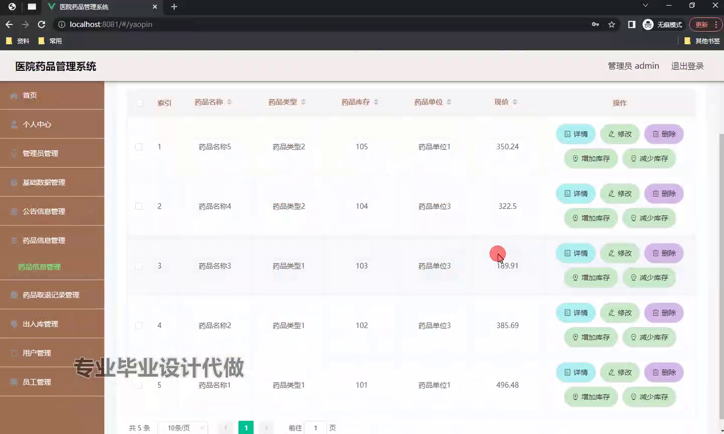Click the 出入库管理 icon in sidebar
This screenshot has width=724, height=434.
click(14, 324)
